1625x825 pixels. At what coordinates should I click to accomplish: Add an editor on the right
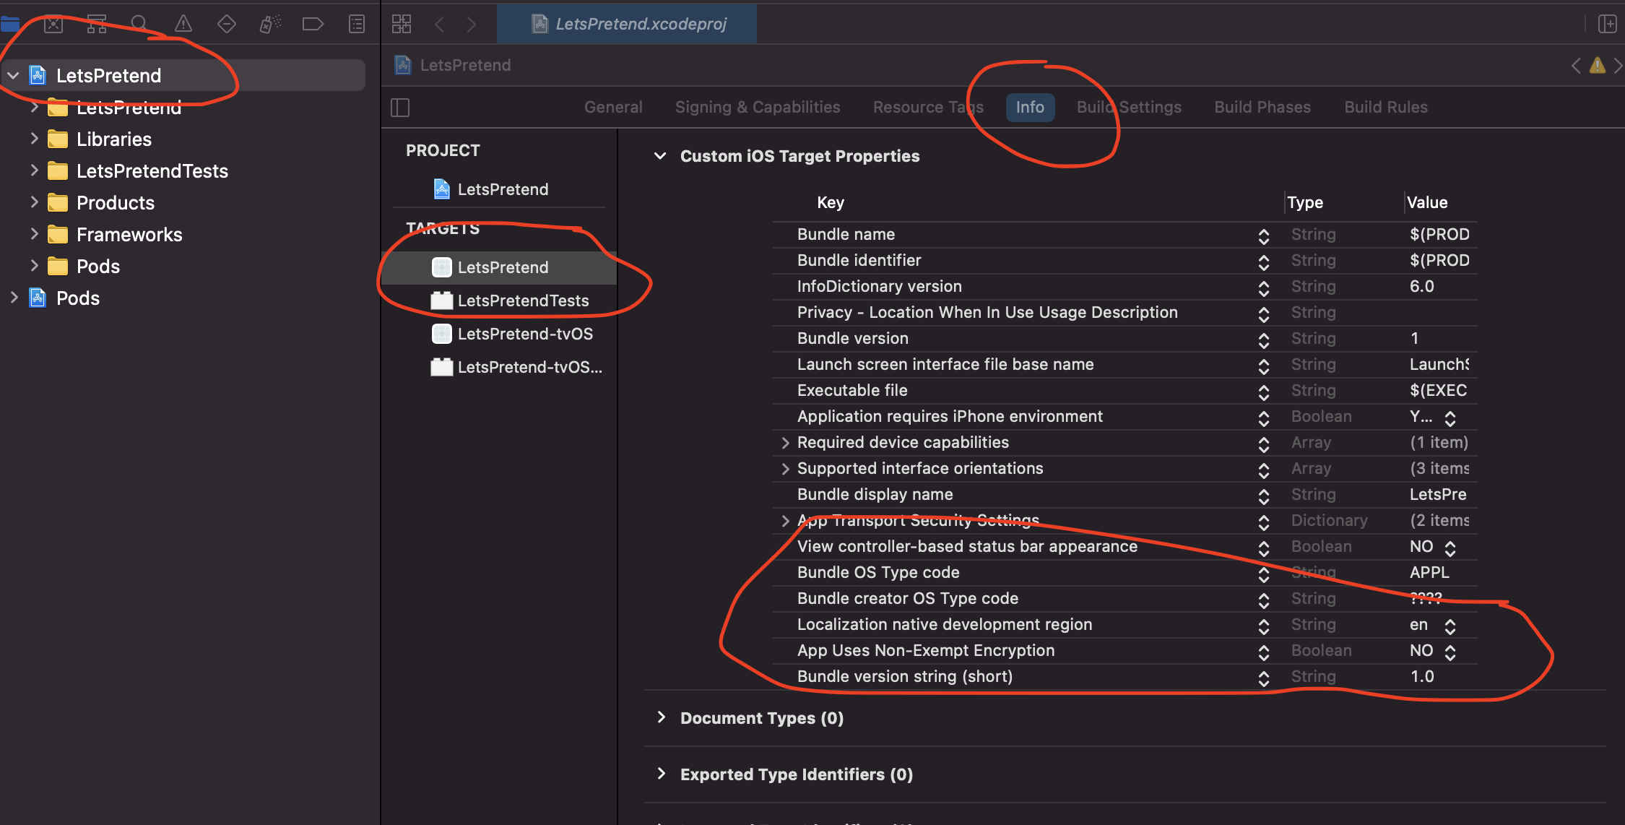click(1607, 24)
